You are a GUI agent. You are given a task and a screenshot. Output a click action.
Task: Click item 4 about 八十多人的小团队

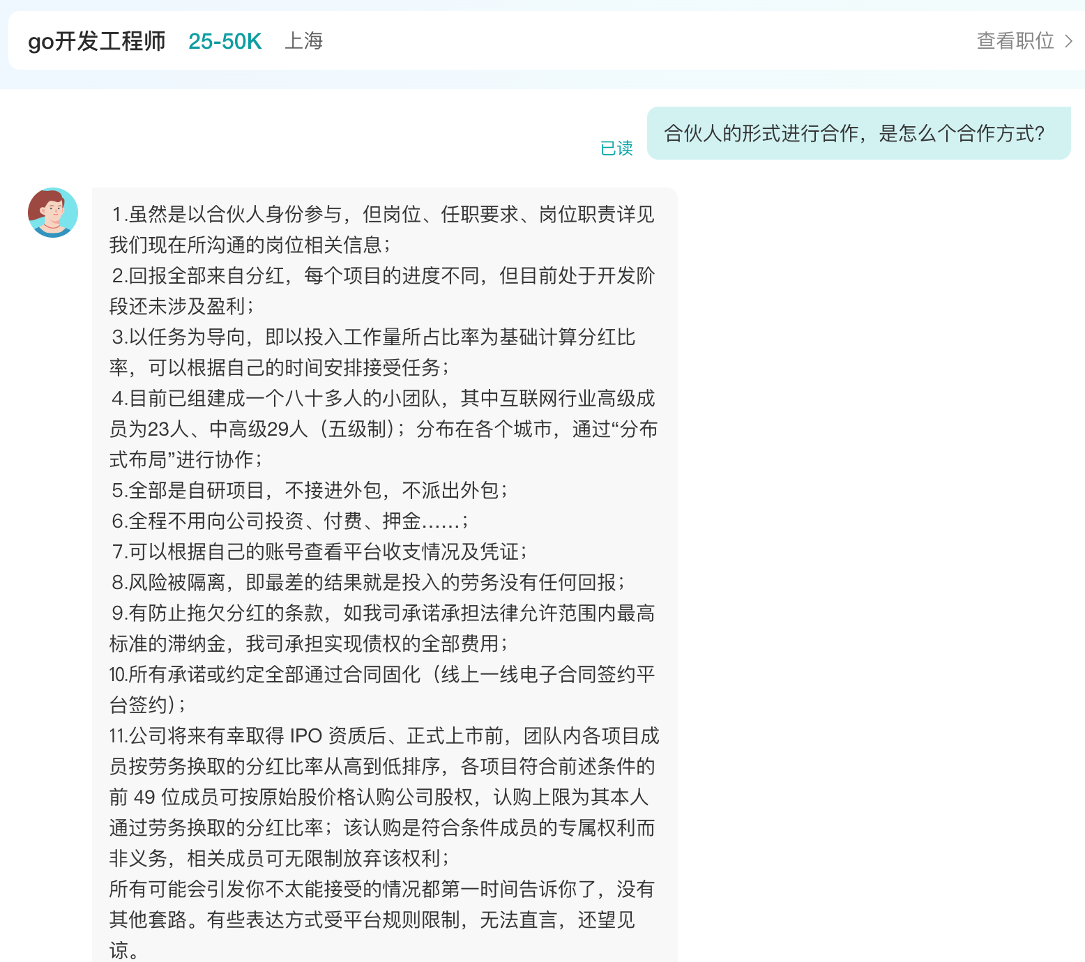pos(384,429)
